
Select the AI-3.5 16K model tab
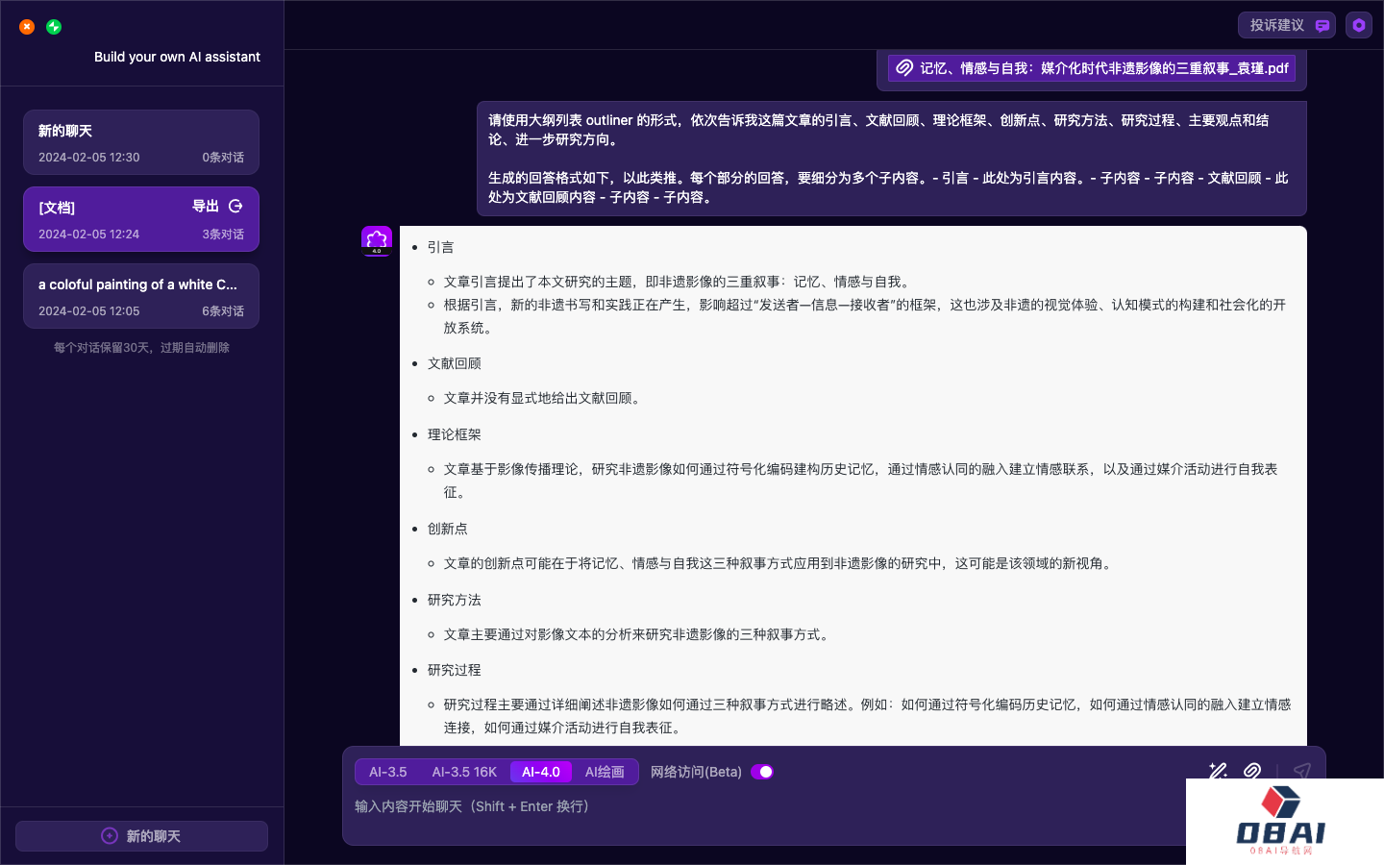464,772
